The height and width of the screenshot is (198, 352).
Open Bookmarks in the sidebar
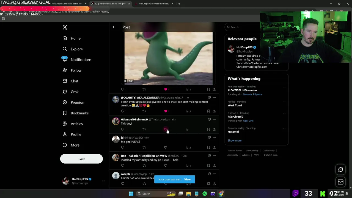76,113
